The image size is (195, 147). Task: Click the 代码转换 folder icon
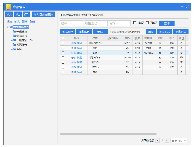(15, 45)
